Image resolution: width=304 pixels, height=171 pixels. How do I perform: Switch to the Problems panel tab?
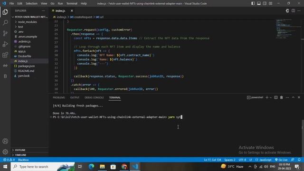59,97
